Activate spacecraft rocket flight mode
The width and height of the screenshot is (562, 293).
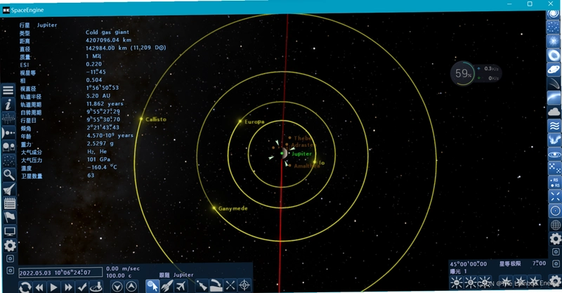click(166, 286)
